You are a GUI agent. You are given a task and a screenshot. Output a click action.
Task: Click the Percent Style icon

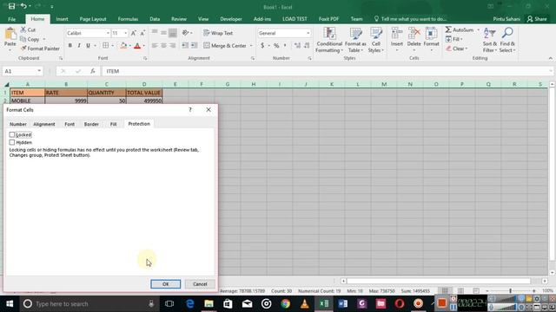click(x=276, y=46)
